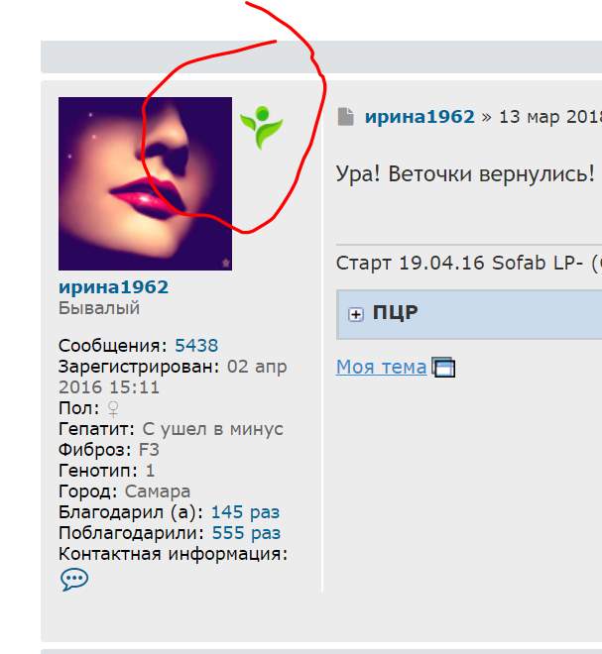This screenshot has width=602, height=654.
Task: Click the post document icon beside ирина1962
Action: click(346, 117)
